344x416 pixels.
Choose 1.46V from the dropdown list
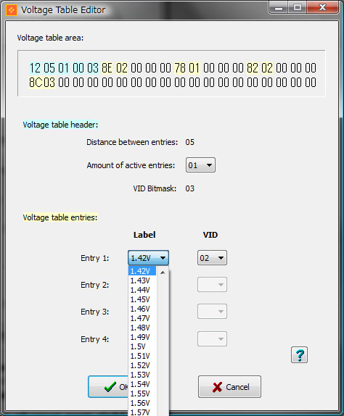click(142, 309)
